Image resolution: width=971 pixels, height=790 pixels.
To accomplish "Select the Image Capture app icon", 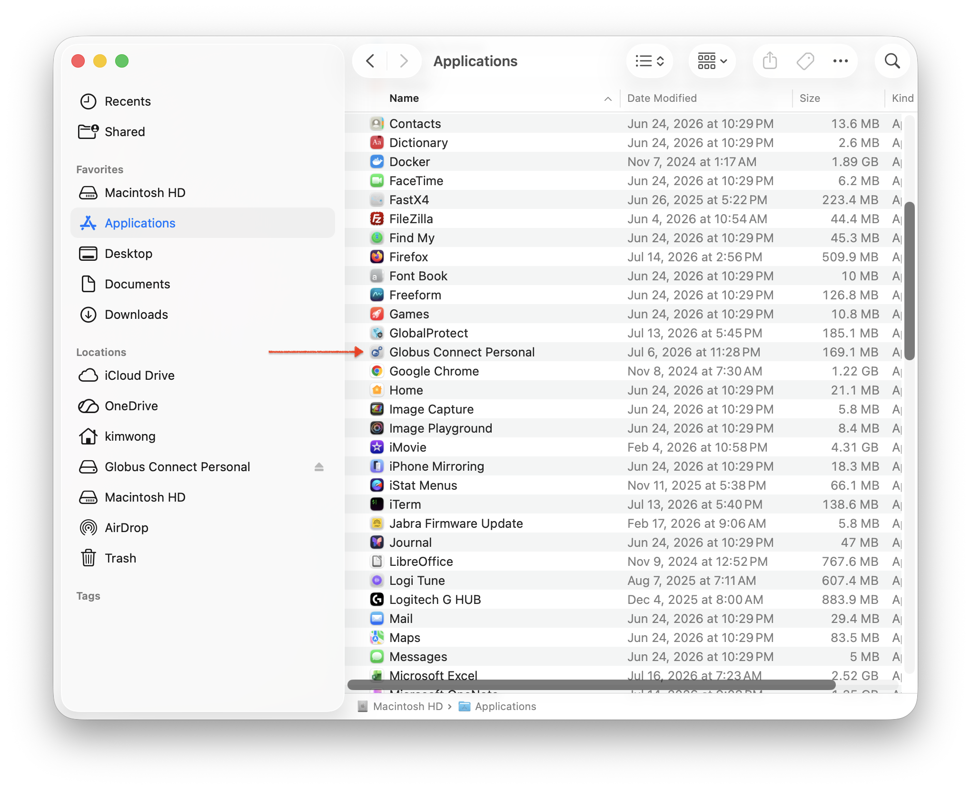I will [x=377, y=409].
